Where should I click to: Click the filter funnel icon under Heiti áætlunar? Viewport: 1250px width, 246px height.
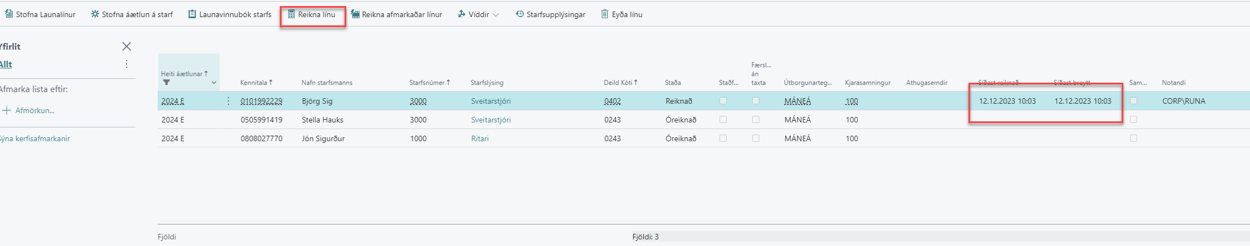click(166, 83)
